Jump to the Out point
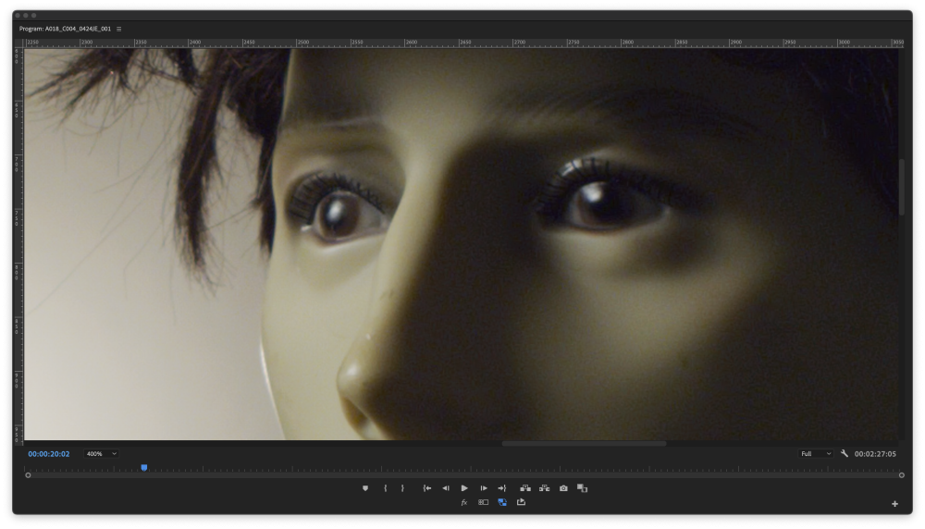 coord(502,488)
